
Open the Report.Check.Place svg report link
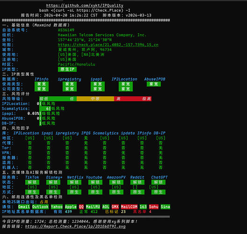coord(75,227)
